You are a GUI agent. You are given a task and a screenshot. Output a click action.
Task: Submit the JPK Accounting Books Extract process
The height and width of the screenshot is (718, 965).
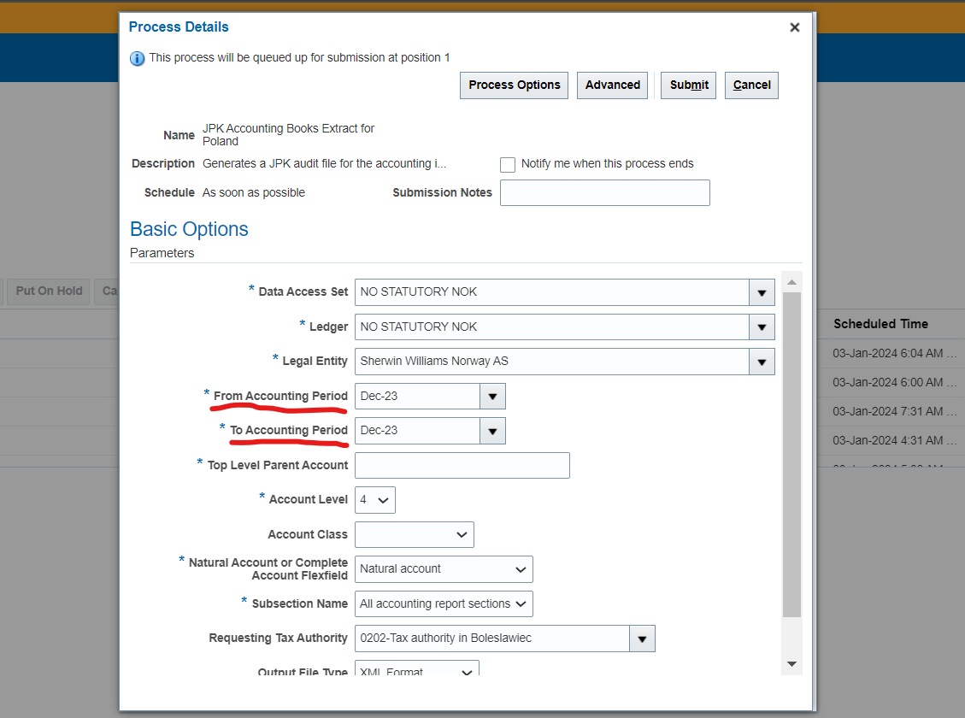coord(688,85)
